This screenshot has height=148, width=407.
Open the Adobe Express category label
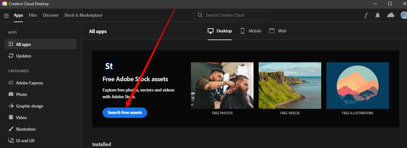tap(30, 83)
